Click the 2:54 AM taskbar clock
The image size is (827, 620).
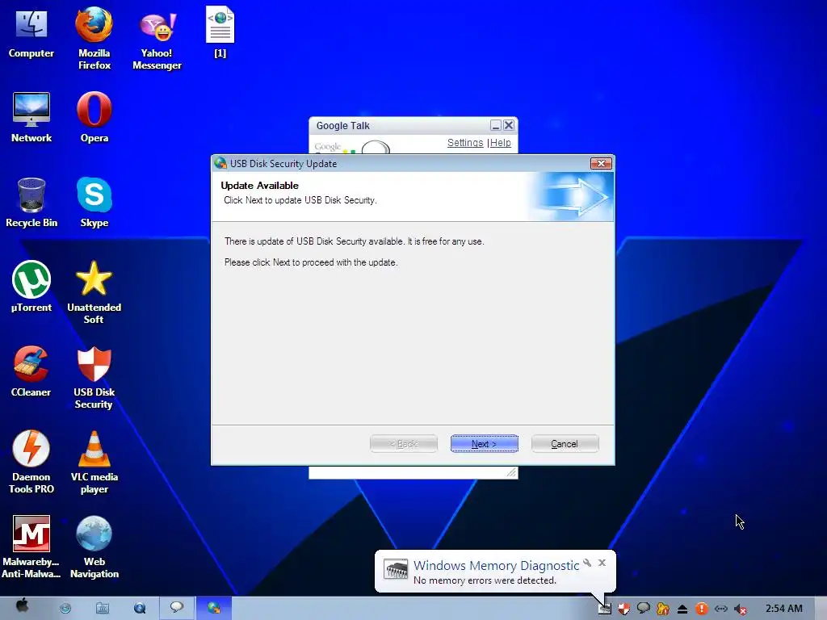pyautogui.click(x=783, y=609)
